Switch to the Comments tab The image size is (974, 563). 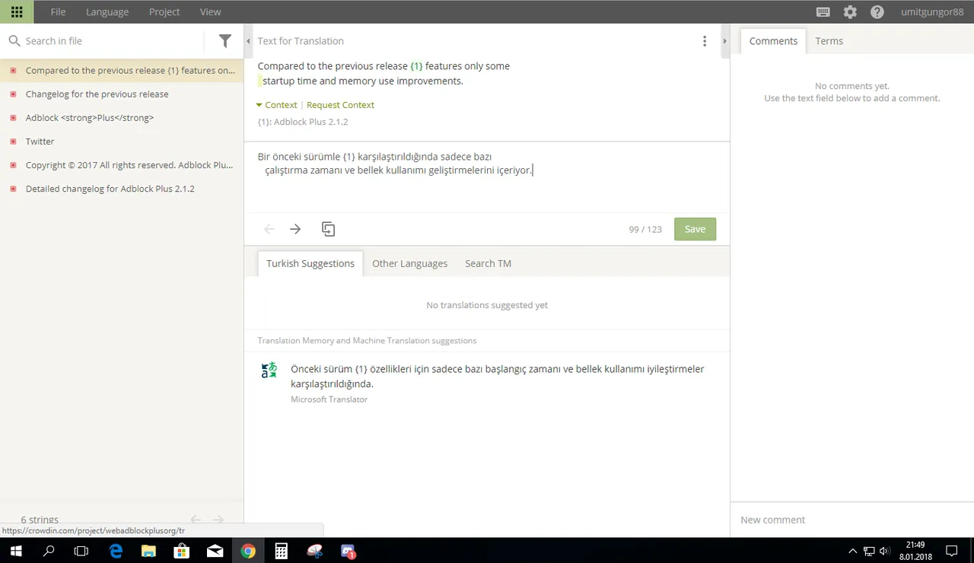[773, 41]
